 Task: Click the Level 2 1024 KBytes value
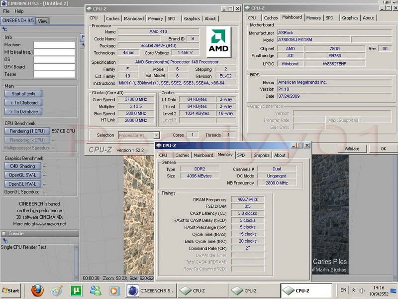click(x=197, y=113)
